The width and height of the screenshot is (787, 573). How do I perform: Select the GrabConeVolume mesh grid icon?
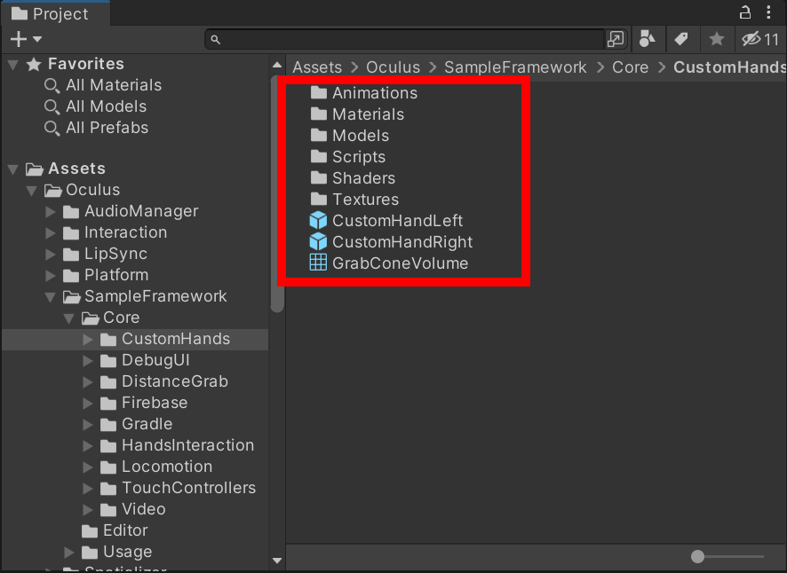[x=318, y=263]
